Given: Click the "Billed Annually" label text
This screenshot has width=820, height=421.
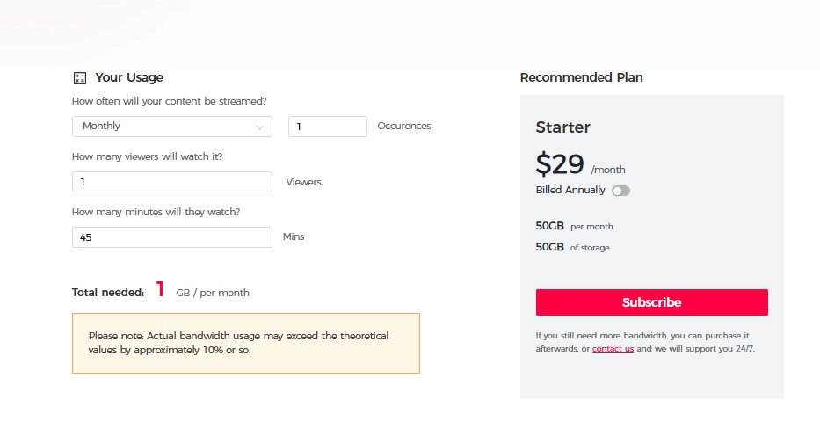Looking at the screenshot, I should tap(570, 190).
